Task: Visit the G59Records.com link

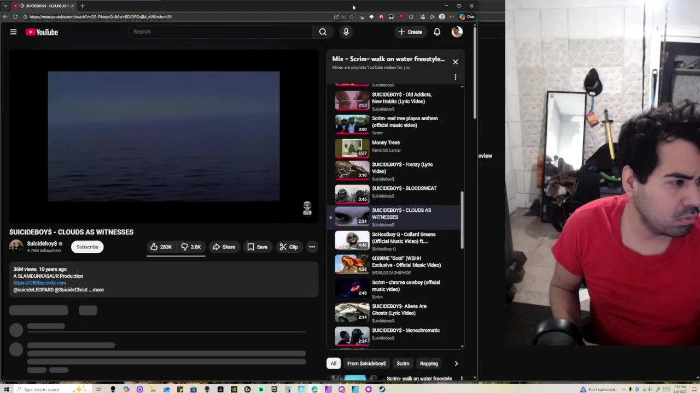Action: pos(39,283)
